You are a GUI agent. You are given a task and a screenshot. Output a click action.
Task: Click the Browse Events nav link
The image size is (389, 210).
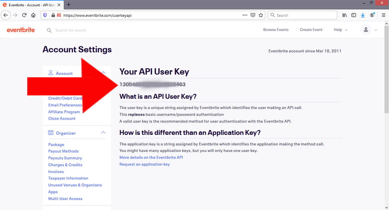point(276,30)
